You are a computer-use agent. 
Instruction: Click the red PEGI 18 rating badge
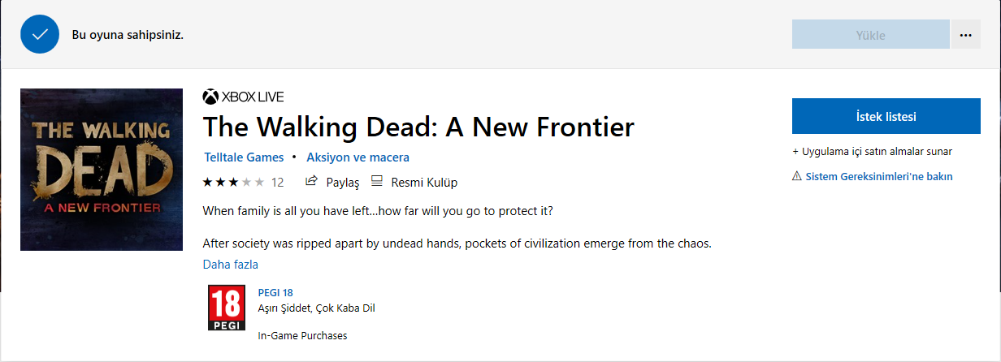point(225,308)
